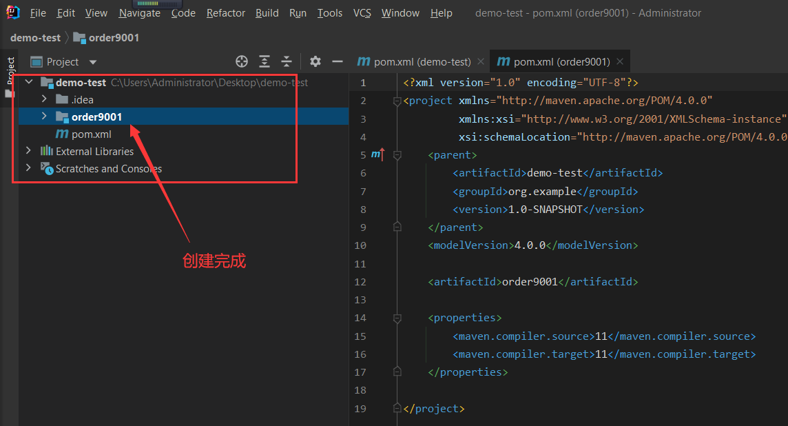The height and width of the screenshot is (426, 788).
Task: Click Maven parent gutter icon on line 5
Action: click(378, 154)
